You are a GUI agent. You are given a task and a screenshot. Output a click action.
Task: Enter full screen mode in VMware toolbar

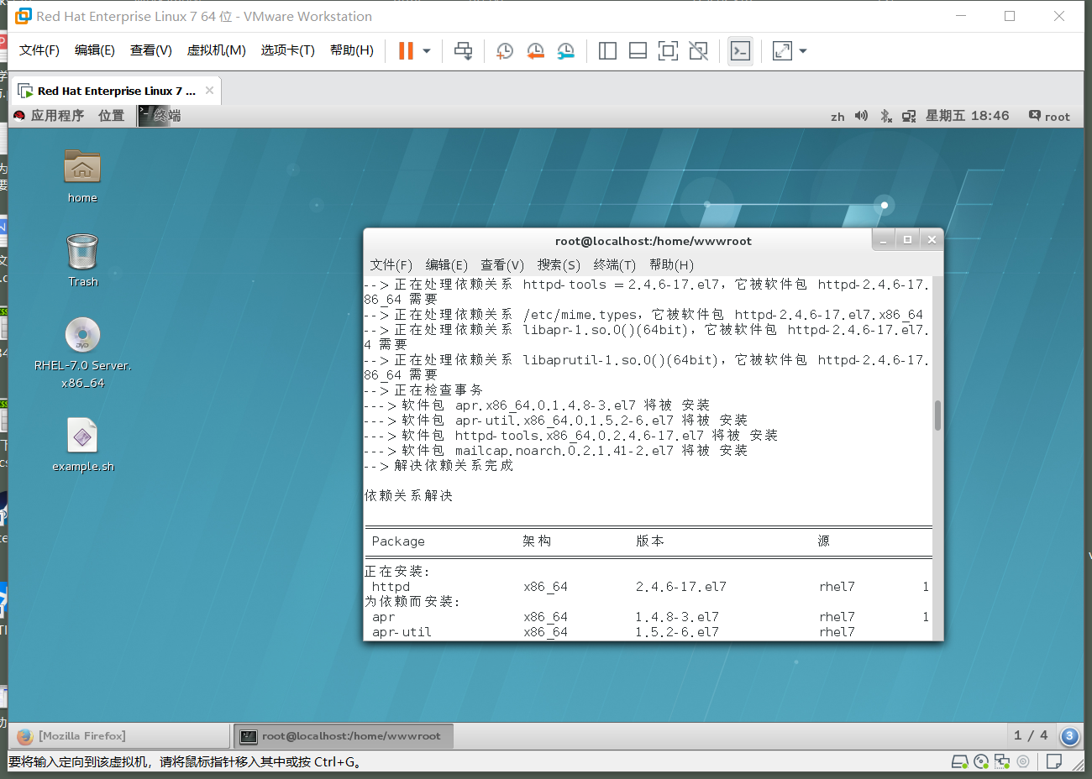tap(668, 51)
